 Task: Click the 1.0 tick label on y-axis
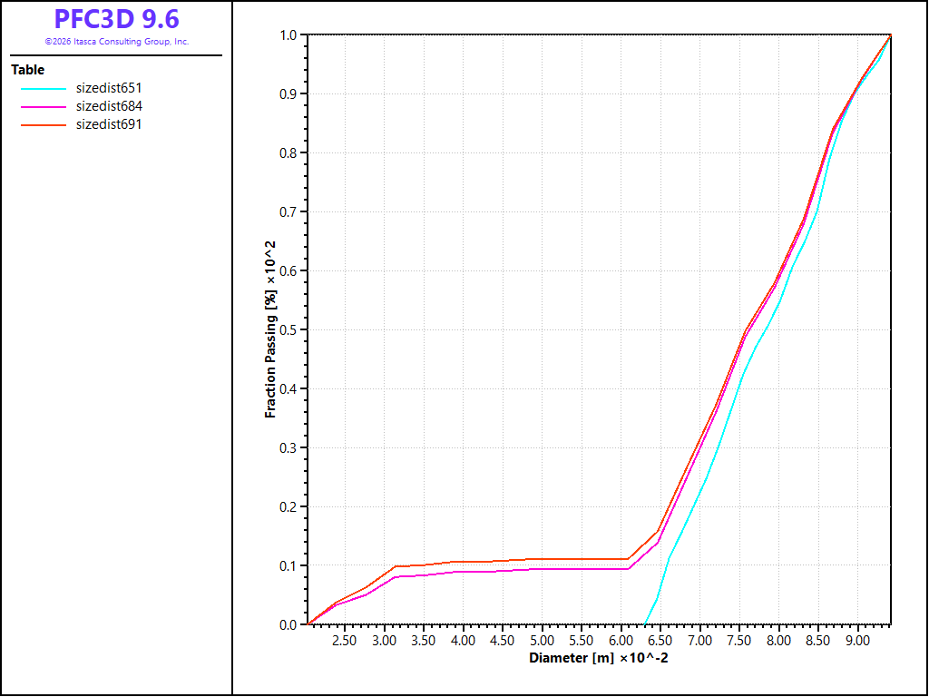pos(288,35)
